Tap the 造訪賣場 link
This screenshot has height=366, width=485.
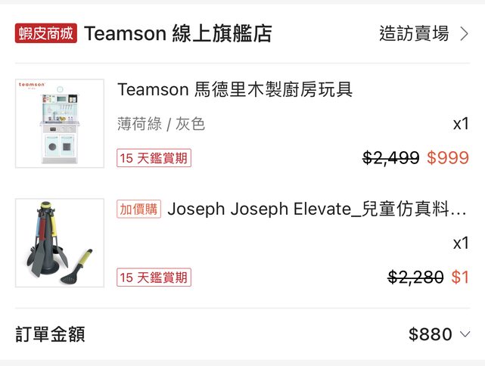[414, 33]
